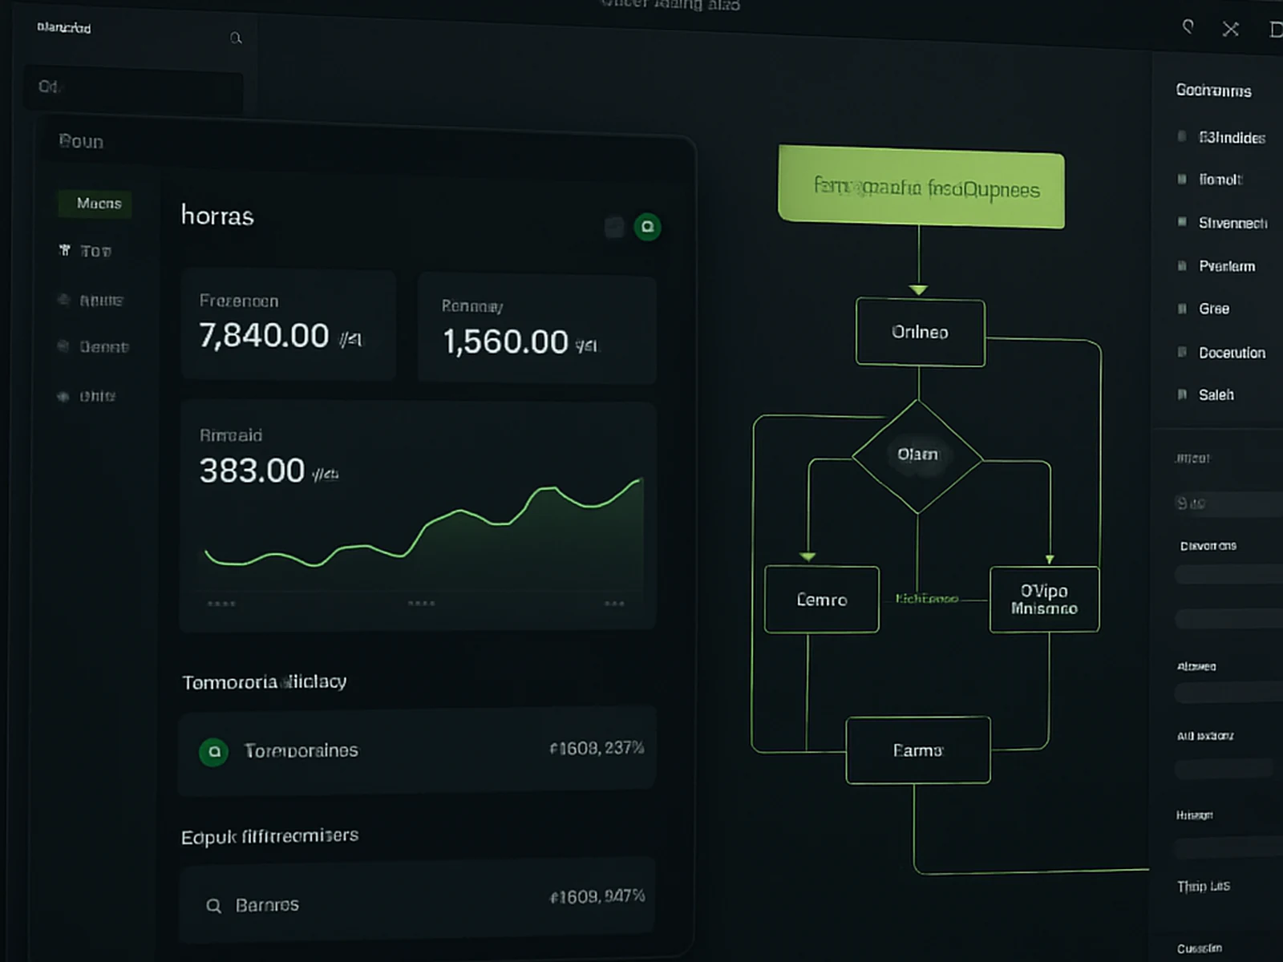Click the input field under Altoweo
Image resolution: width=1283 pixels, height=962 pixels.
click(1228, 693)
